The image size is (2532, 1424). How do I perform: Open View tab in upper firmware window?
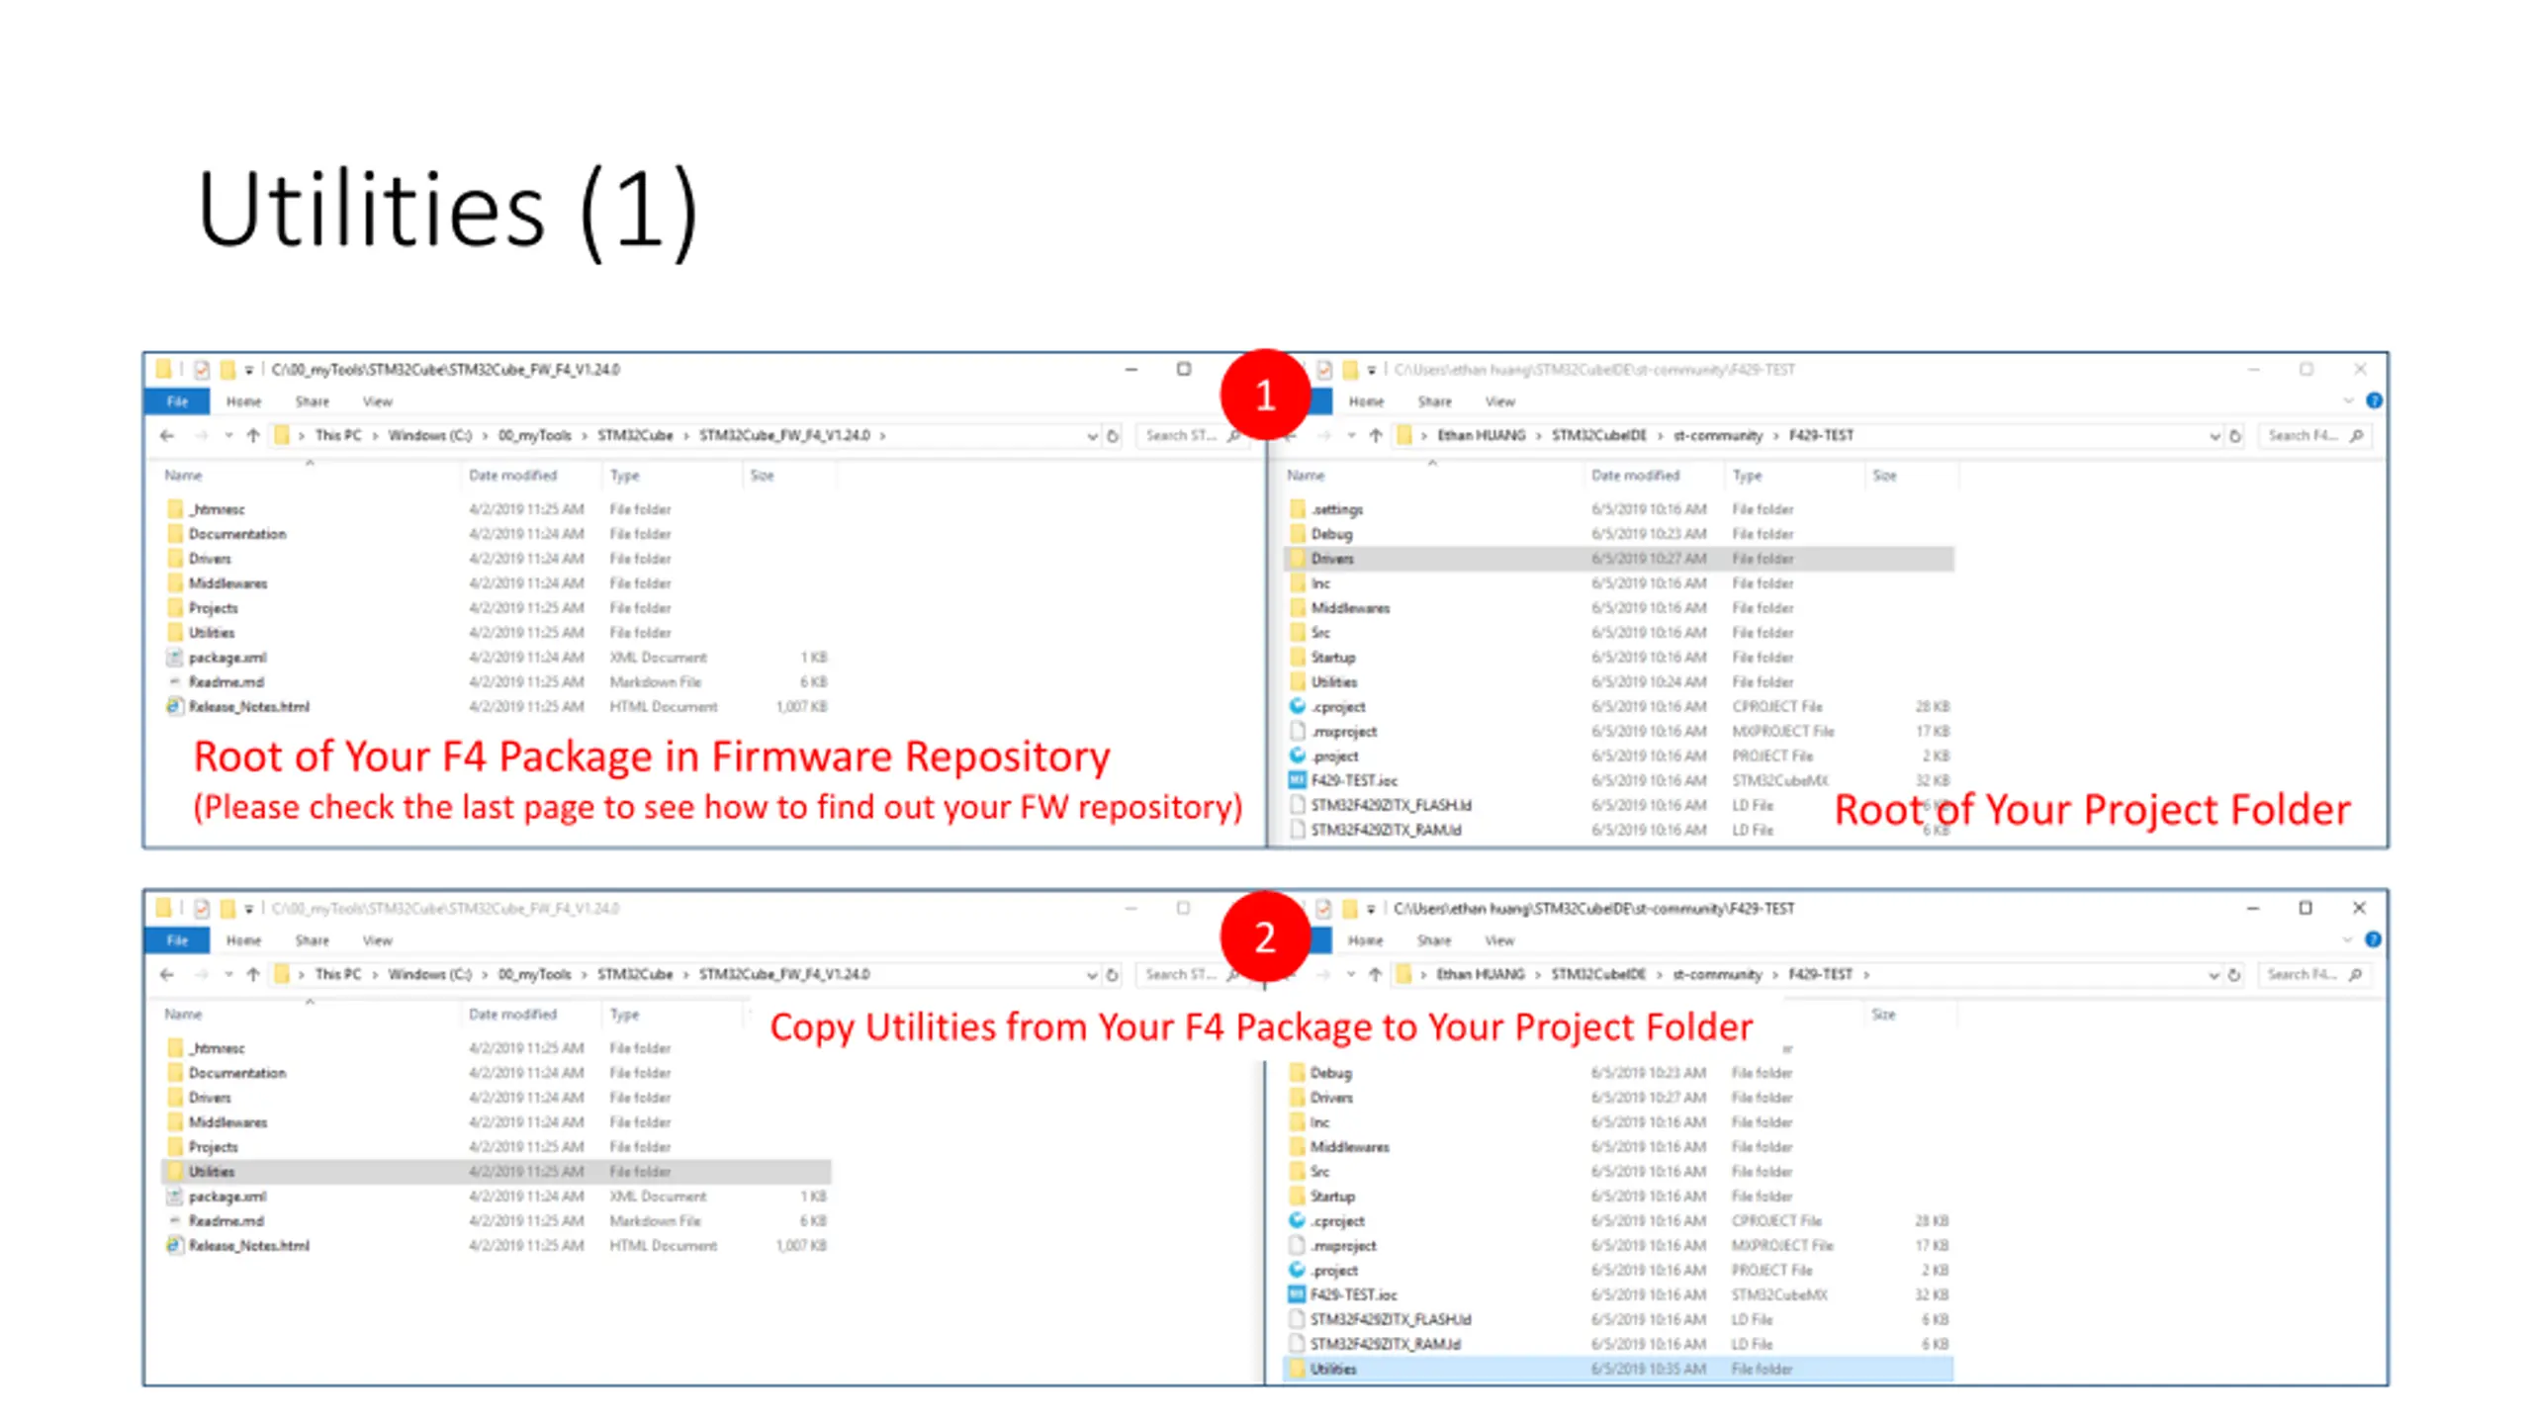377,401
